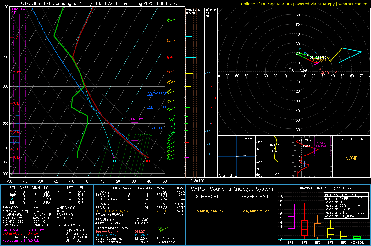Click the SHIP = 0.0 value
The width and height of the screenshot is (371, 246).
tap(73, 240)
